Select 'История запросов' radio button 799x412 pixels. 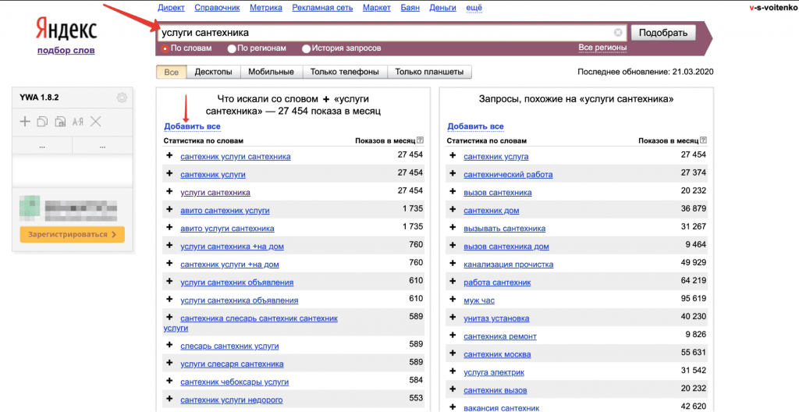(x=306, y=49)
